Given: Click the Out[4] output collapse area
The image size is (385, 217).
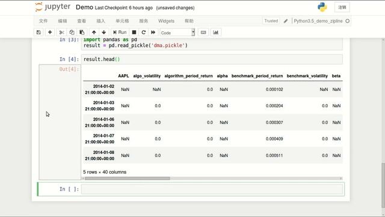Looking at the screenshot, I should click(x=60, y=122).
